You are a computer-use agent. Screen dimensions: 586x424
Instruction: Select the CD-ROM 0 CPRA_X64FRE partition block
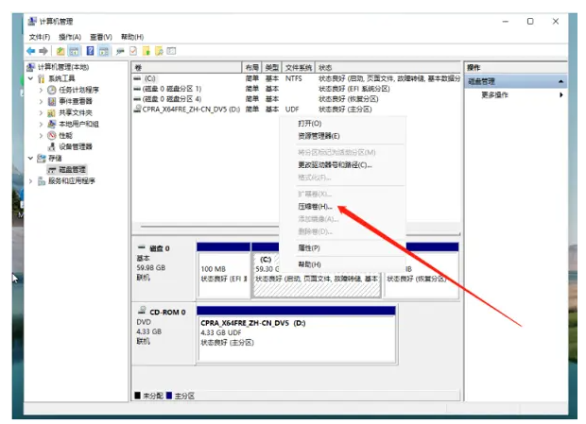pyautogui.click(x=296, y=331)
